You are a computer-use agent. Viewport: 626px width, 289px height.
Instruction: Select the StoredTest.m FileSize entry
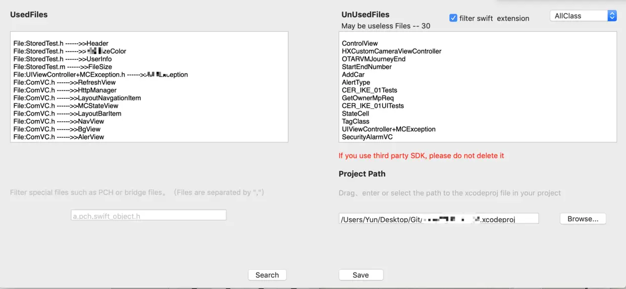63,67
